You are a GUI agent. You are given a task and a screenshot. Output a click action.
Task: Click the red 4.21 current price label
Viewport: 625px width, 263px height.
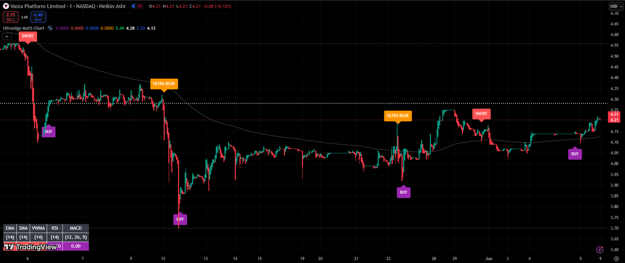pyautogui.click(x=615, y=120)
